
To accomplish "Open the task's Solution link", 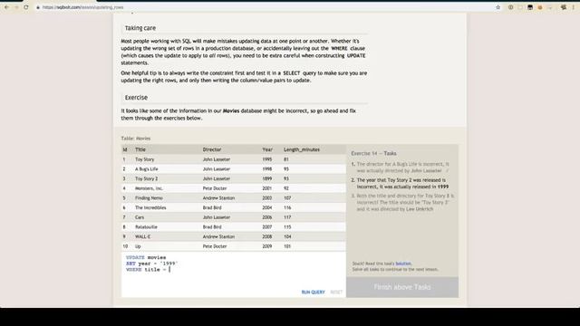I will point(403,264).
